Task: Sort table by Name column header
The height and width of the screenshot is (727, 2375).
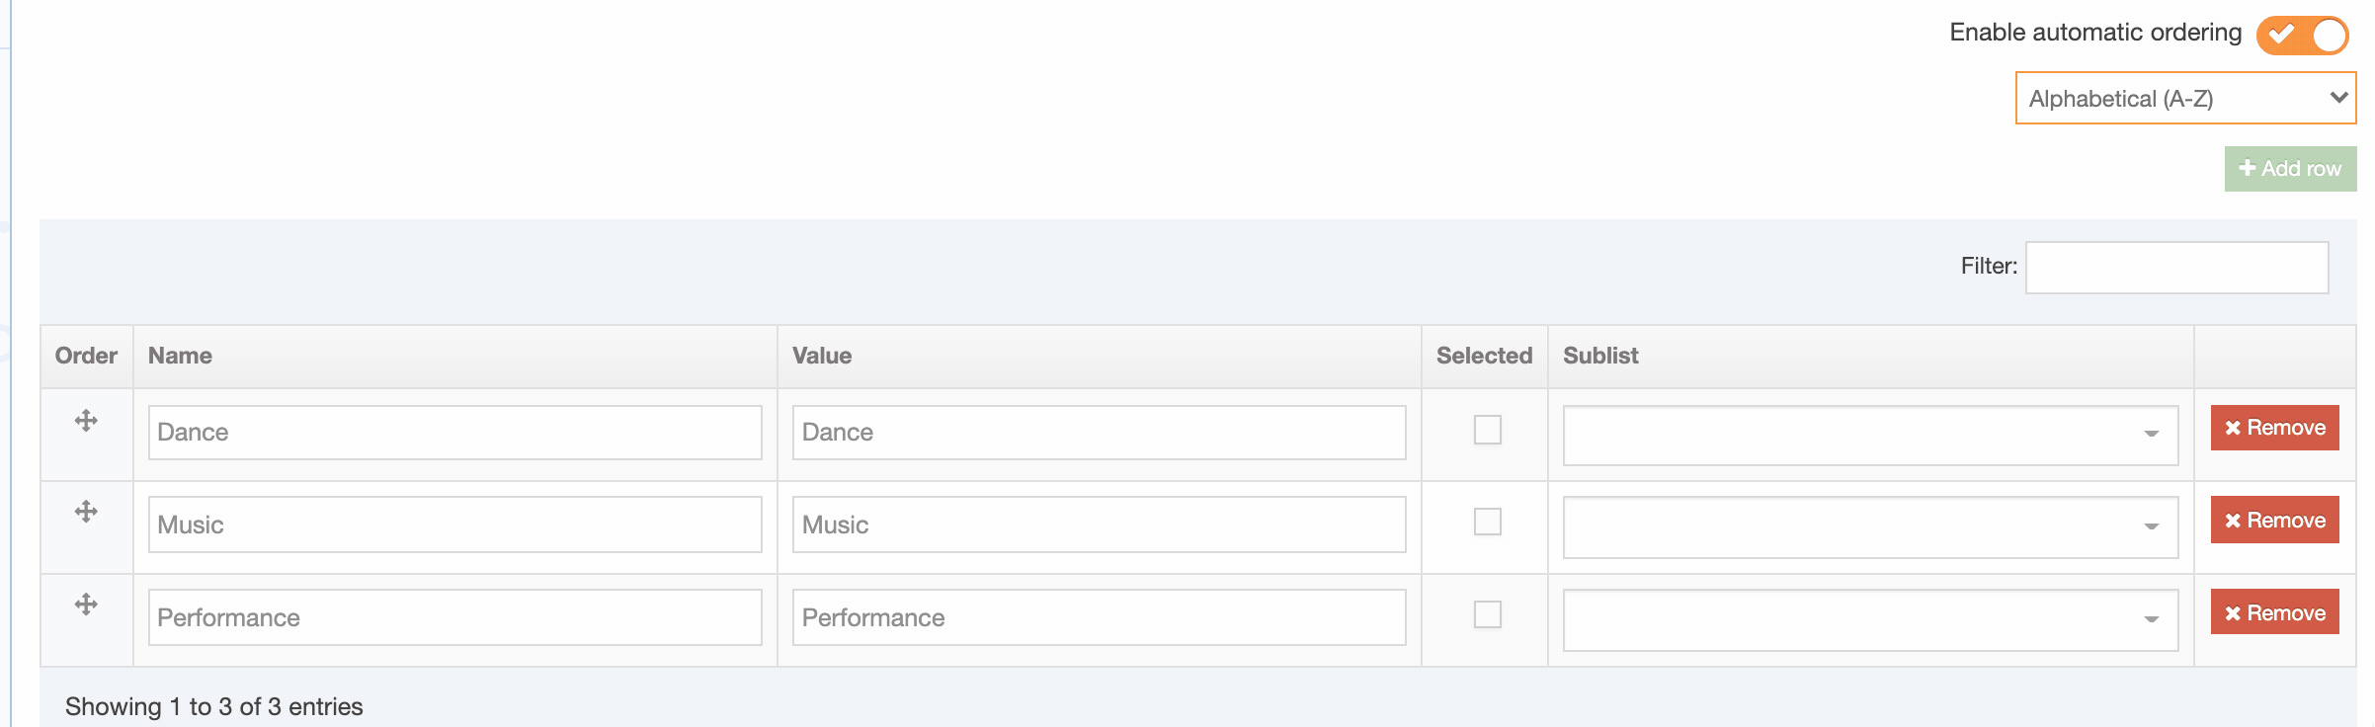Action: click(x=180, y=356)
